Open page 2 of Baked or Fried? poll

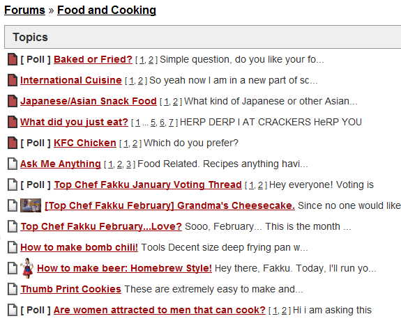(151, 60)
